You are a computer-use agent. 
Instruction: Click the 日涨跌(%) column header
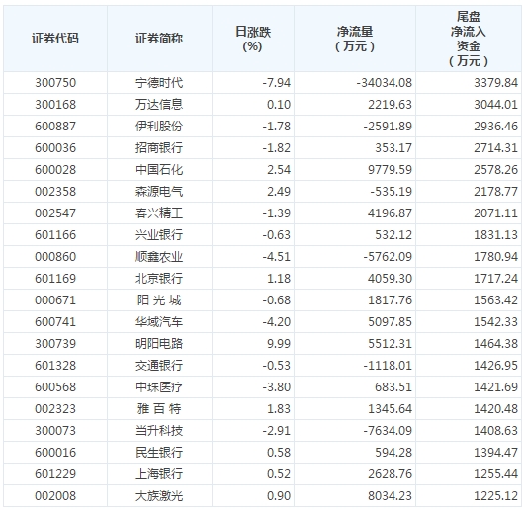(x=253, y=39)
